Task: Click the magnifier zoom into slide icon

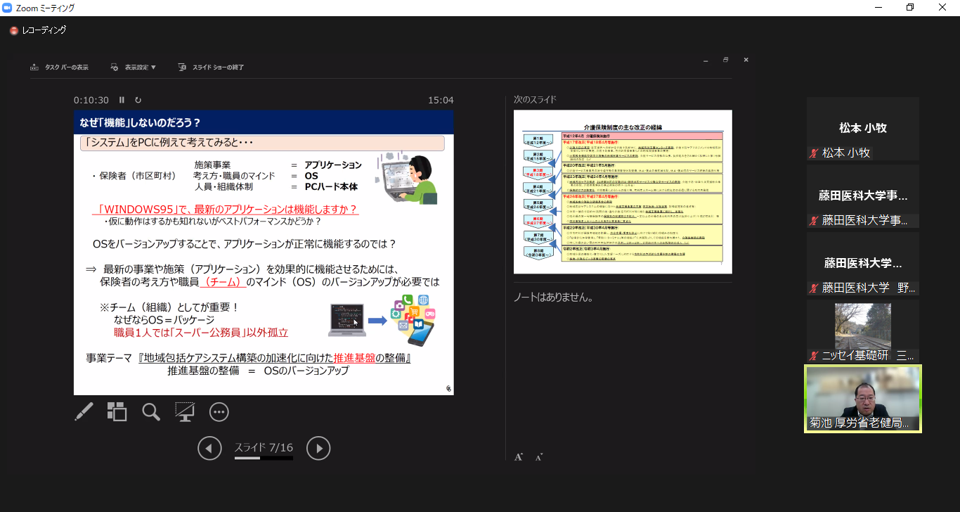Action: 151,412
